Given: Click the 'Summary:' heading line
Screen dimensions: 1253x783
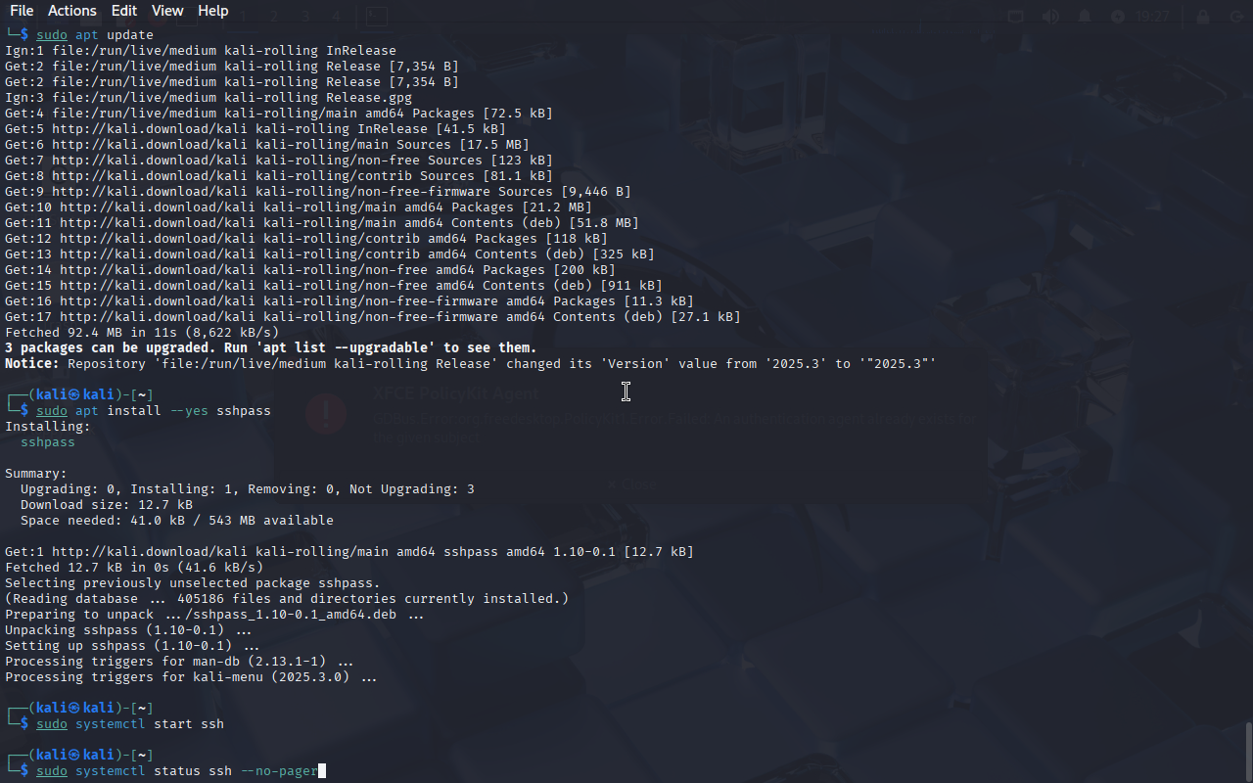Looking at the screenshot, I should [36, 474].
